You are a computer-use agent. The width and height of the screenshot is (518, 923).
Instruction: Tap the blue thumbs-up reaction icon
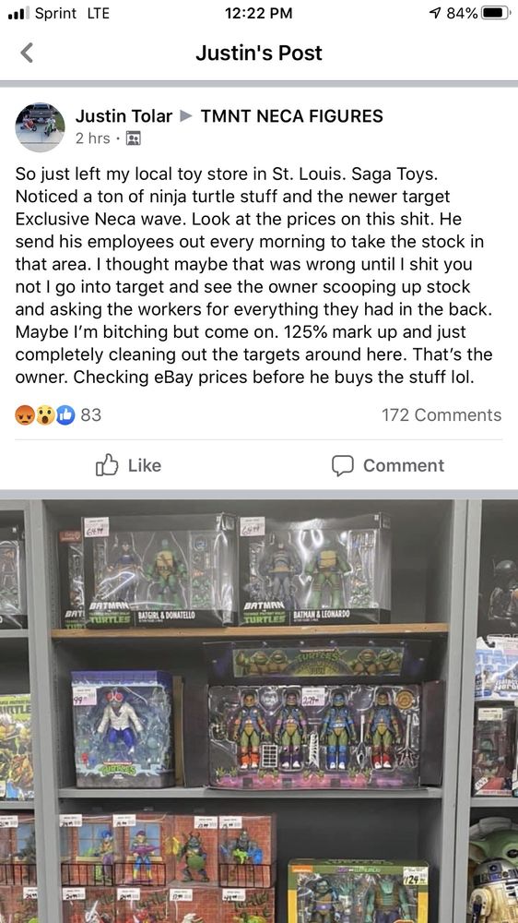(65, 415)
